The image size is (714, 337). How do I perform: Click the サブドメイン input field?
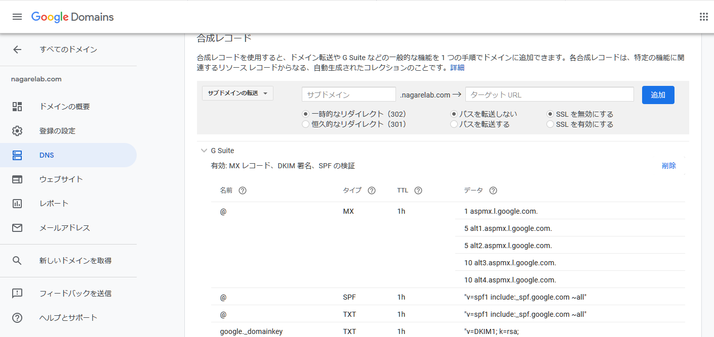[349, 94]
